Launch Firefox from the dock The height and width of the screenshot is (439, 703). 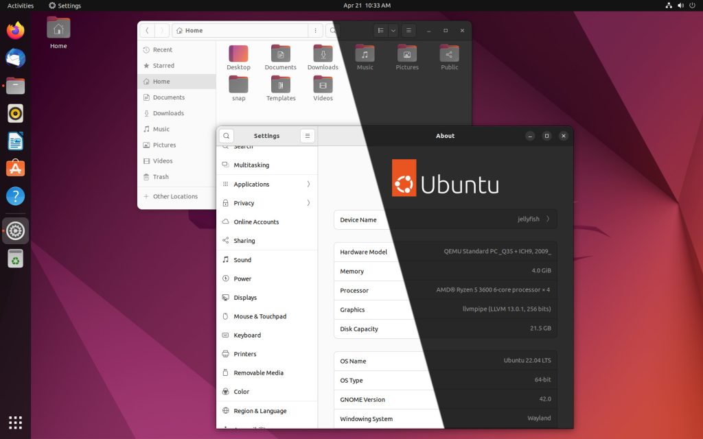(x=15, y=31)
